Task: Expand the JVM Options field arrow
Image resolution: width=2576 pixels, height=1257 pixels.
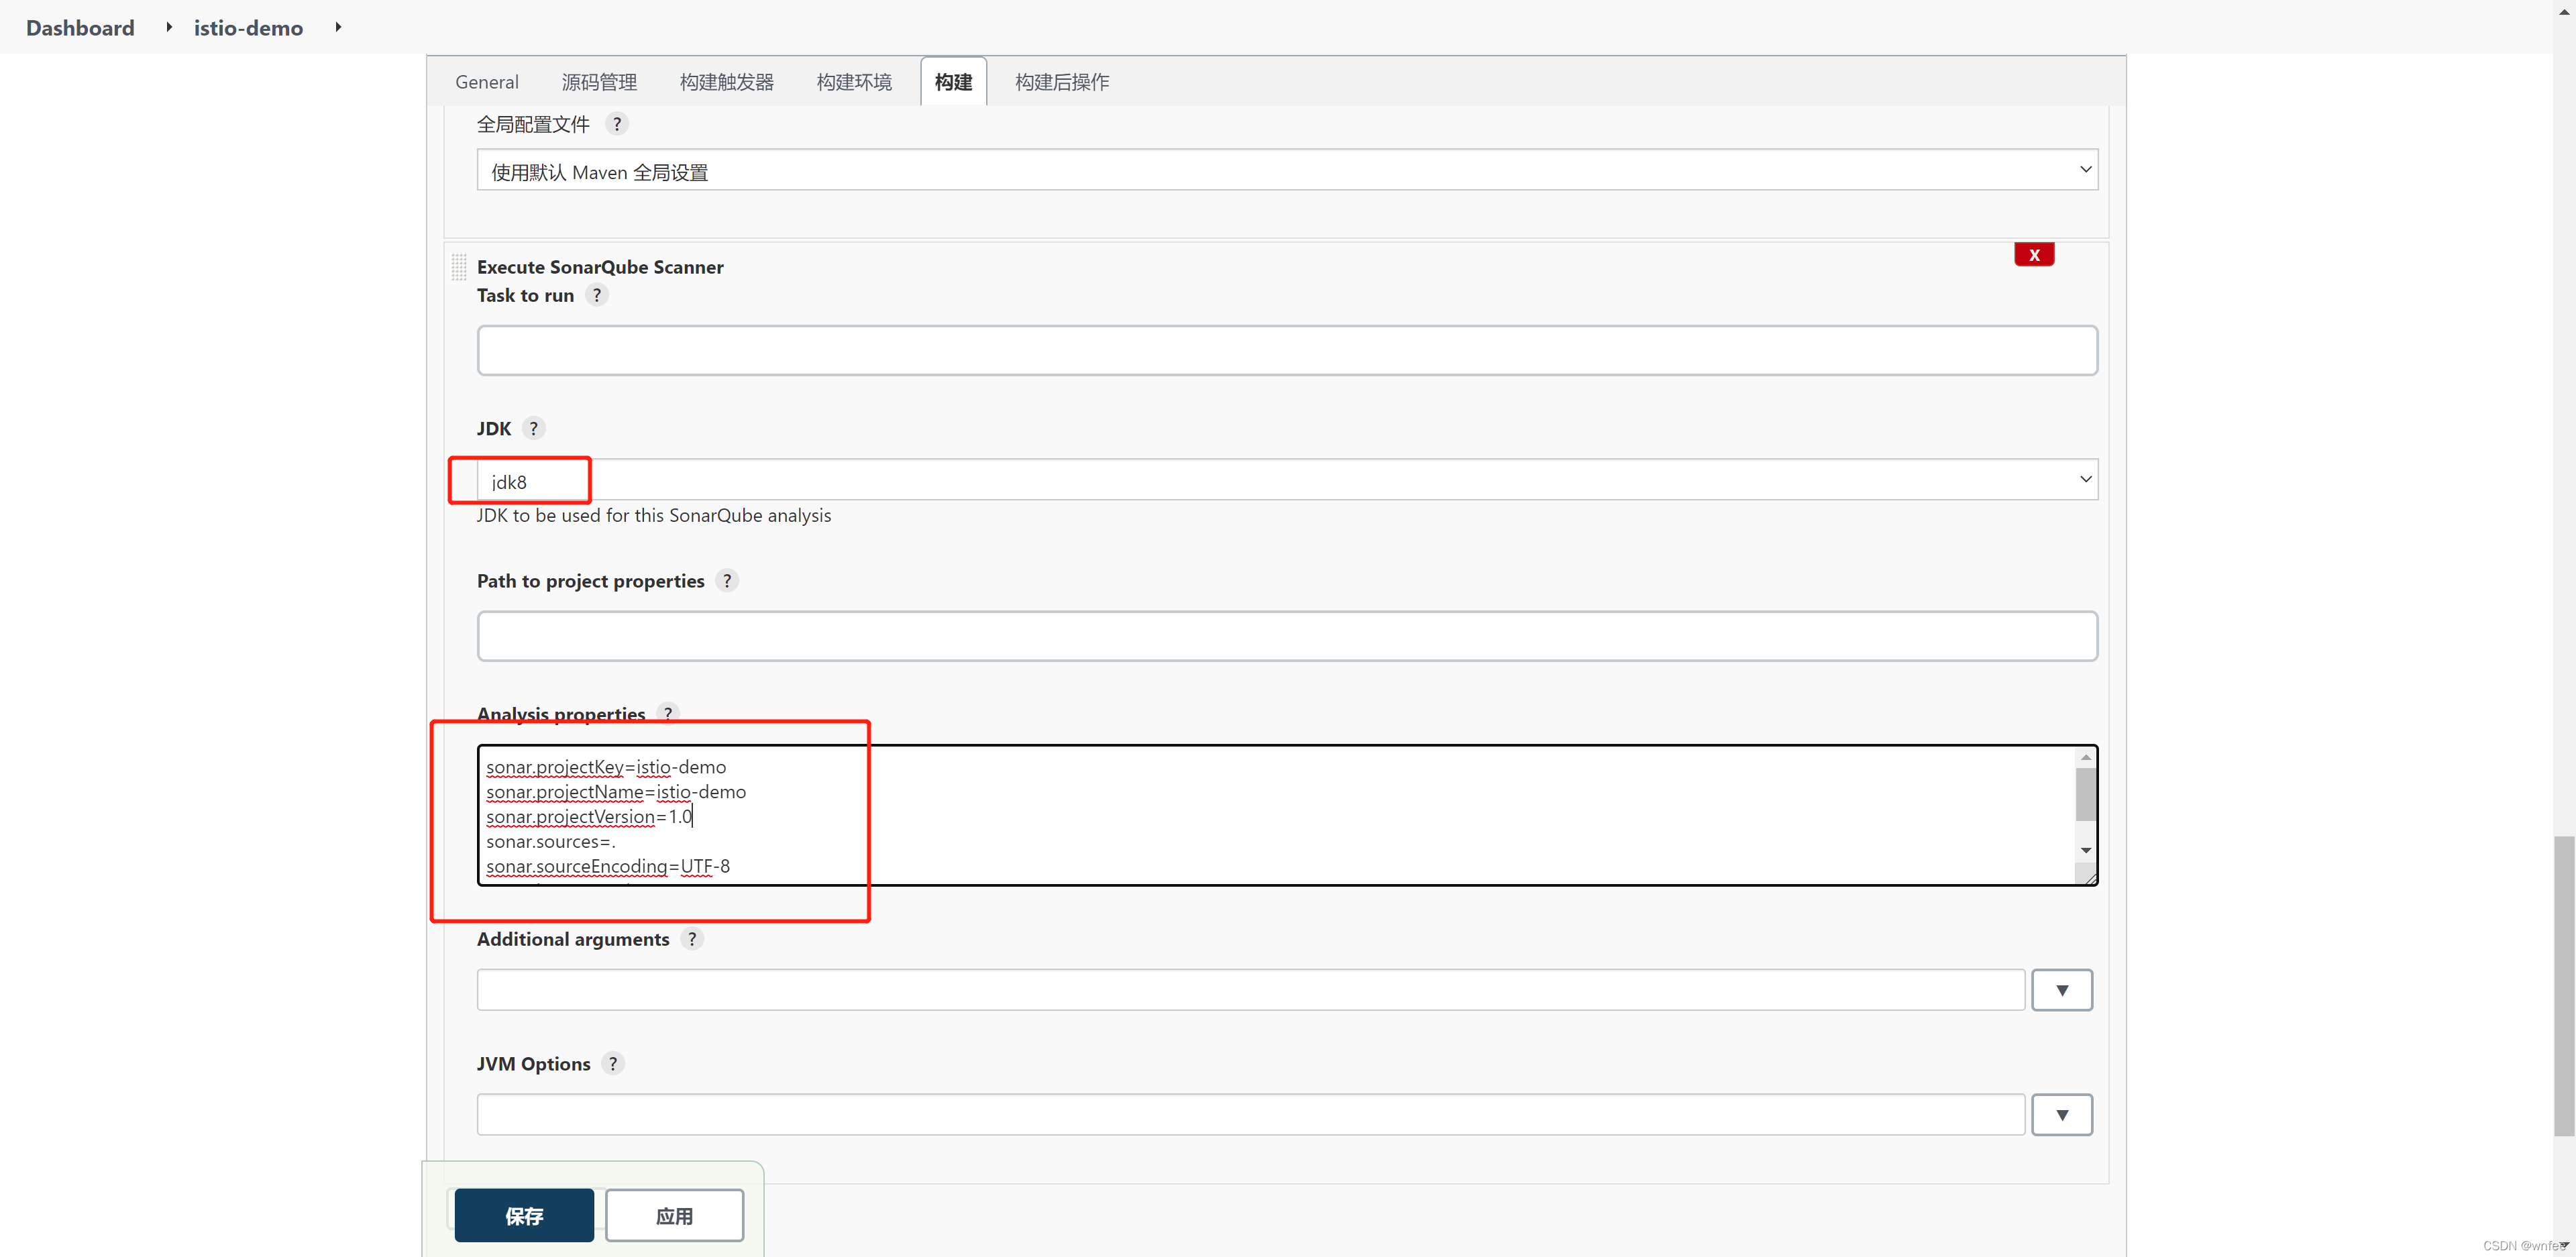Action: (2061, 1114)
